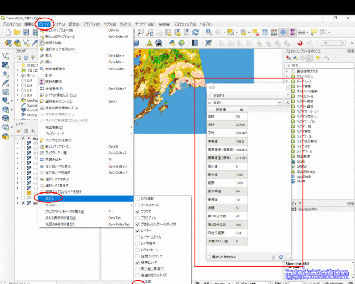Click the Text Annotation T icon

[x=323, y=32]
